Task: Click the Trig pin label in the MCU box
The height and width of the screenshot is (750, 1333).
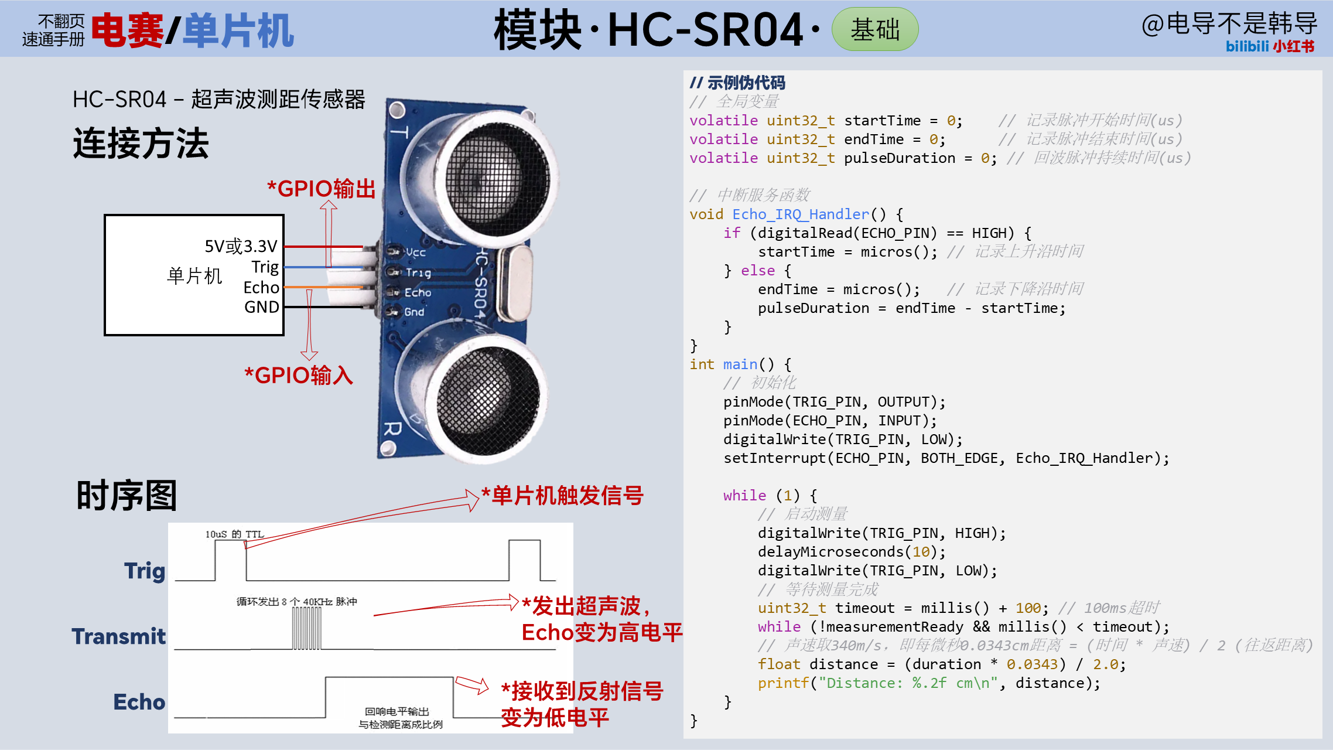Action: 265,267
